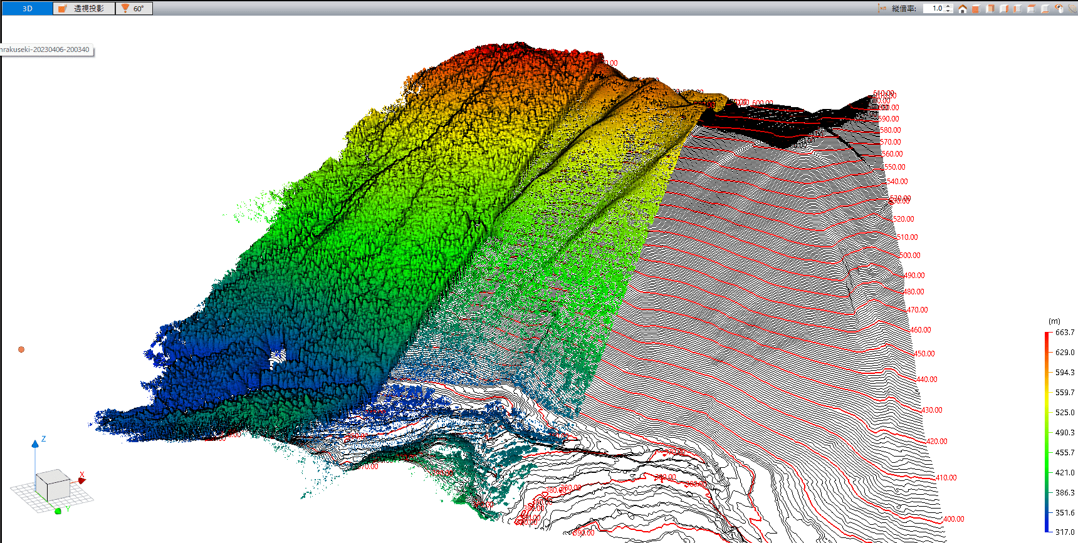Click the 525.0 legend value
Viewport: 1078px width, 543px height.
1064,413
